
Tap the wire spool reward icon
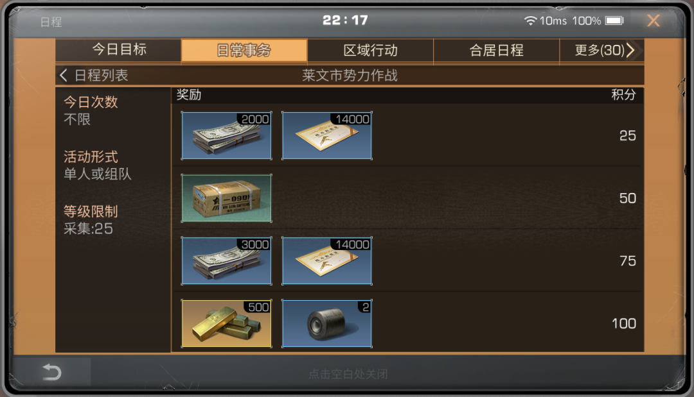327,324
